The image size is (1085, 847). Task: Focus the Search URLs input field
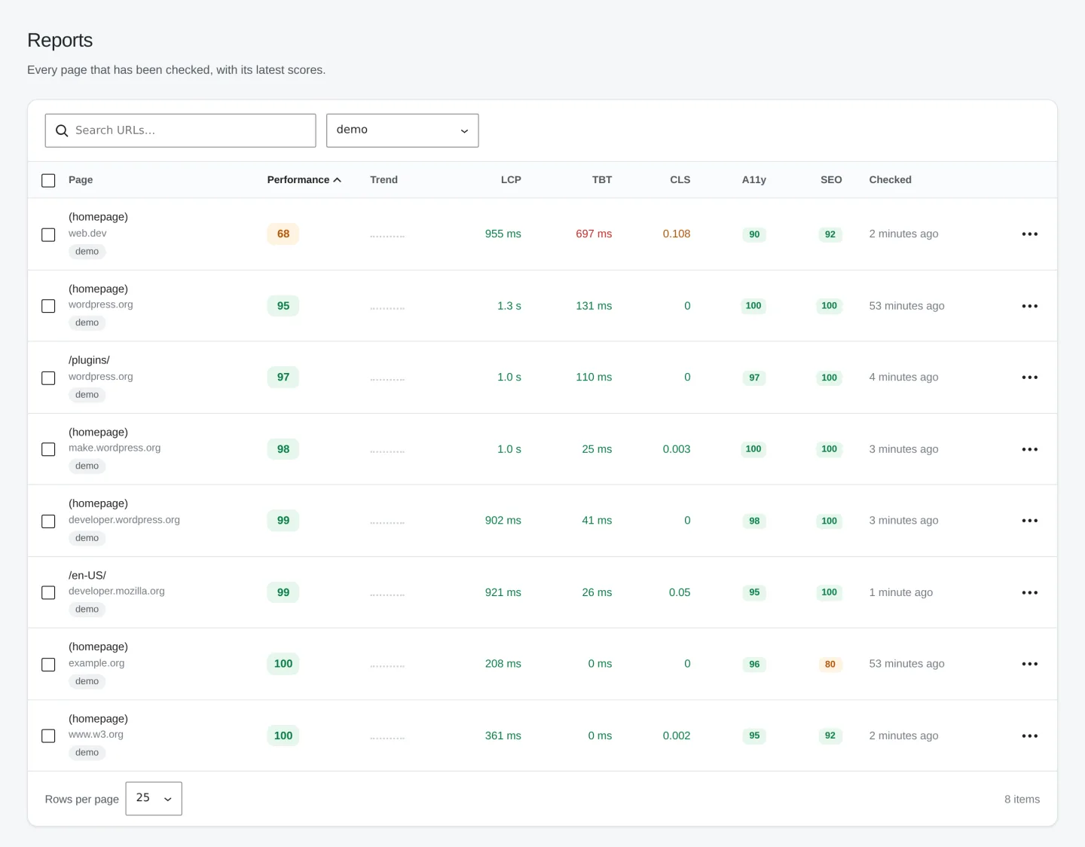tap(181, 130)
